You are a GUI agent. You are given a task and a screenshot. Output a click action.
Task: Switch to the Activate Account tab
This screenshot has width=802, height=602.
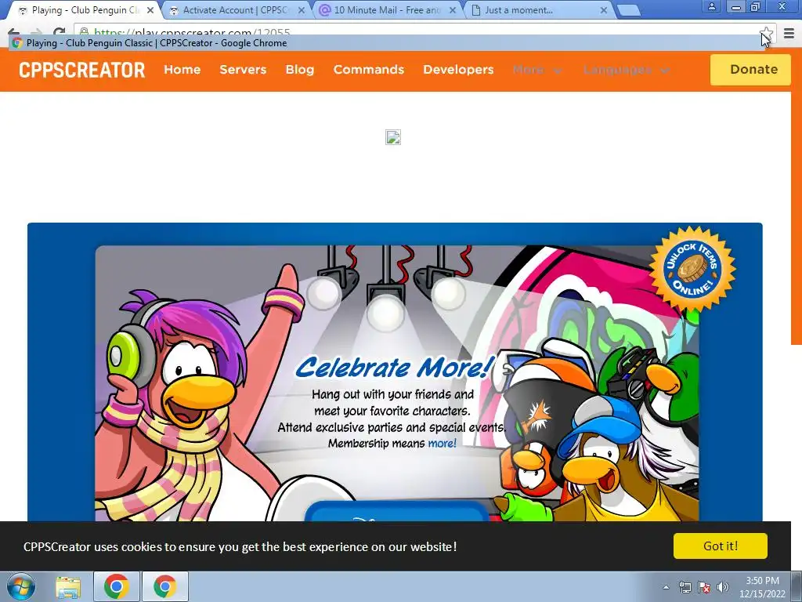click(235, 9)
